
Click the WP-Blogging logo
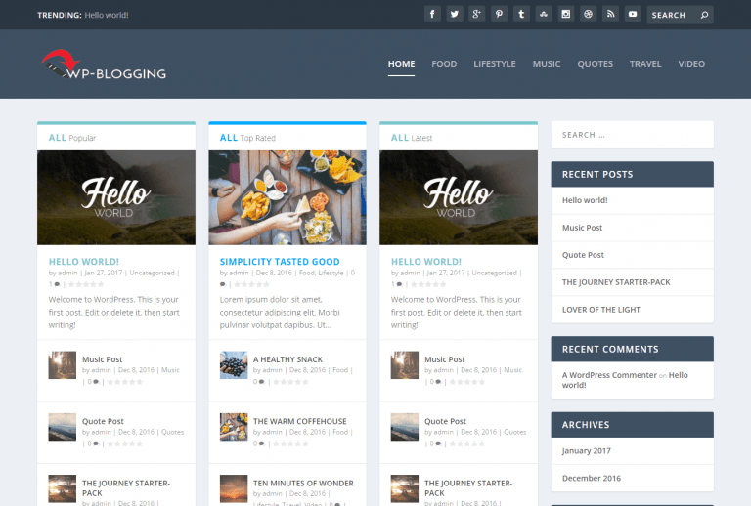(104, 64)
